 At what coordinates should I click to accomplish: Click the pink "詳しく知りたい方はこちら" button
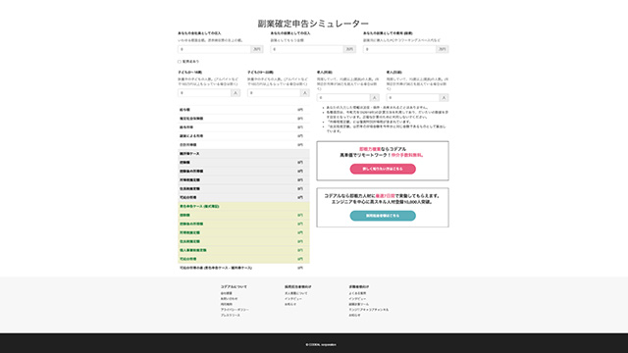click(383, 169)
